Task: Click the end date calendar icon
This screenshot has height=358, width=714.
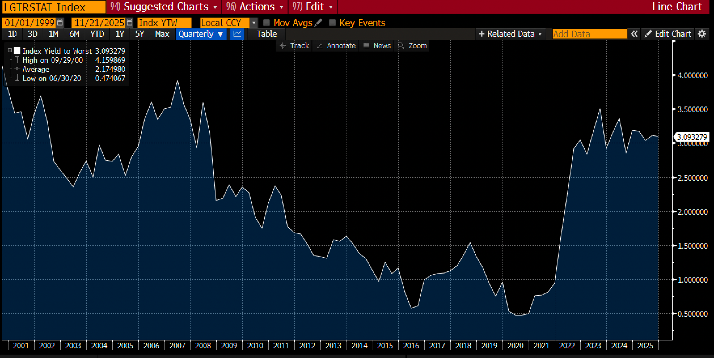Action: pos(129,23)
